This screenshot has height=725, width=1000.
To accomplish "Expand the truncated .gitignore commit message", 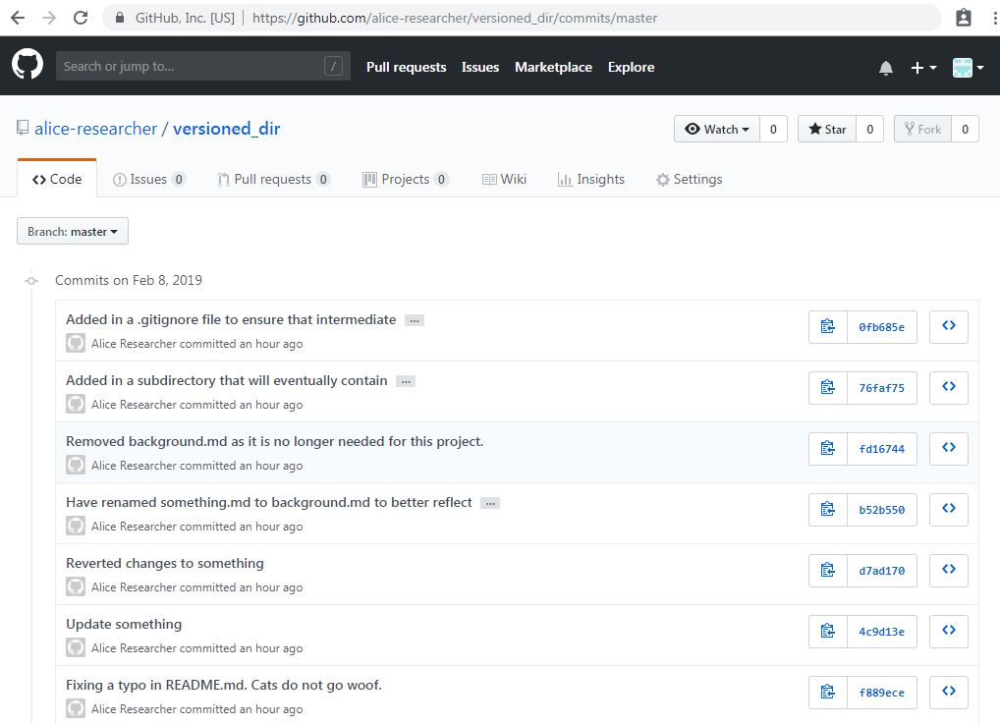I will pos(414,319).
